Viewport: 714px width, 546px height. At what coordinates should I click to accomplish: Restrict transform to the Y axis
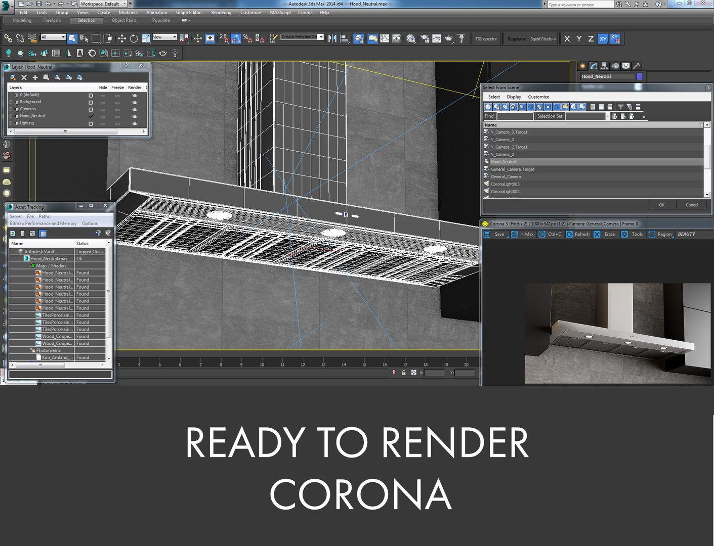(579, 39)
